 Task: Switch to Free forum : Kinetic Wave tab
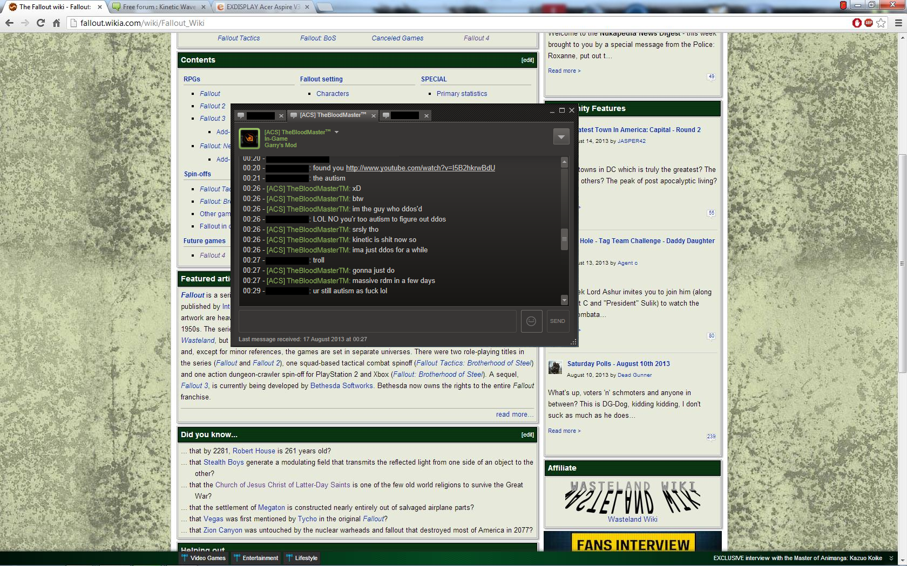(159, 7)
